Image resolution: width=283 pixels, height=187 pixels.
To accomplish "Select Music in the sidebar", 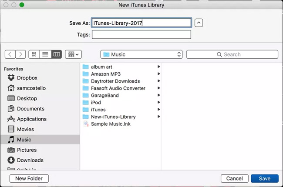I will (40, 140).
